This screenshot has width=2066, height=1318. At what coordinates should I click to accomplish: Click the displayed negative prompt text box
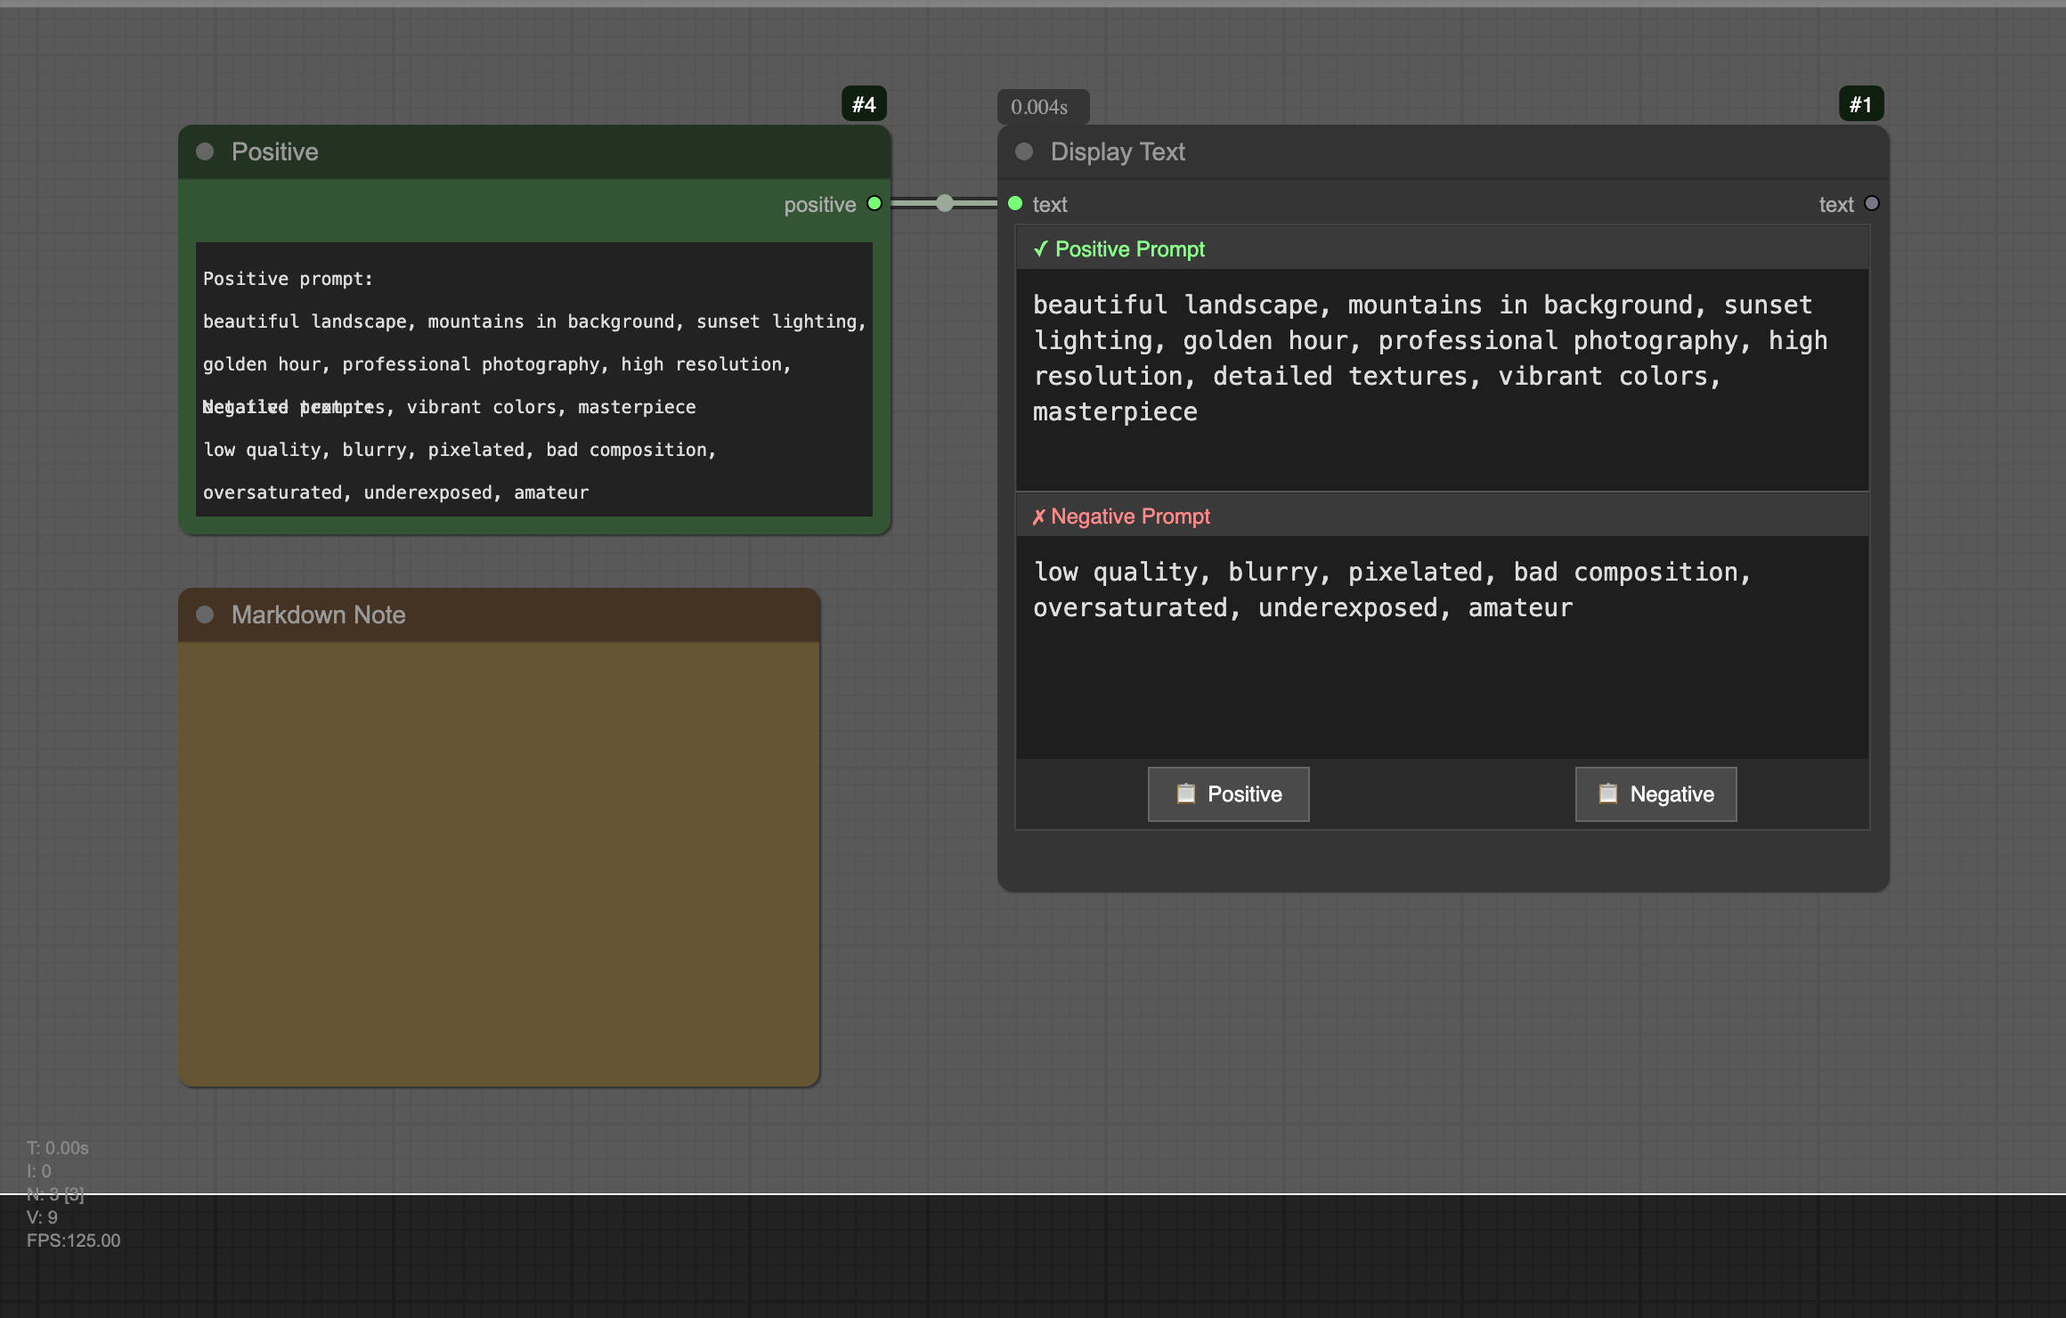(x=1443, y=647)
